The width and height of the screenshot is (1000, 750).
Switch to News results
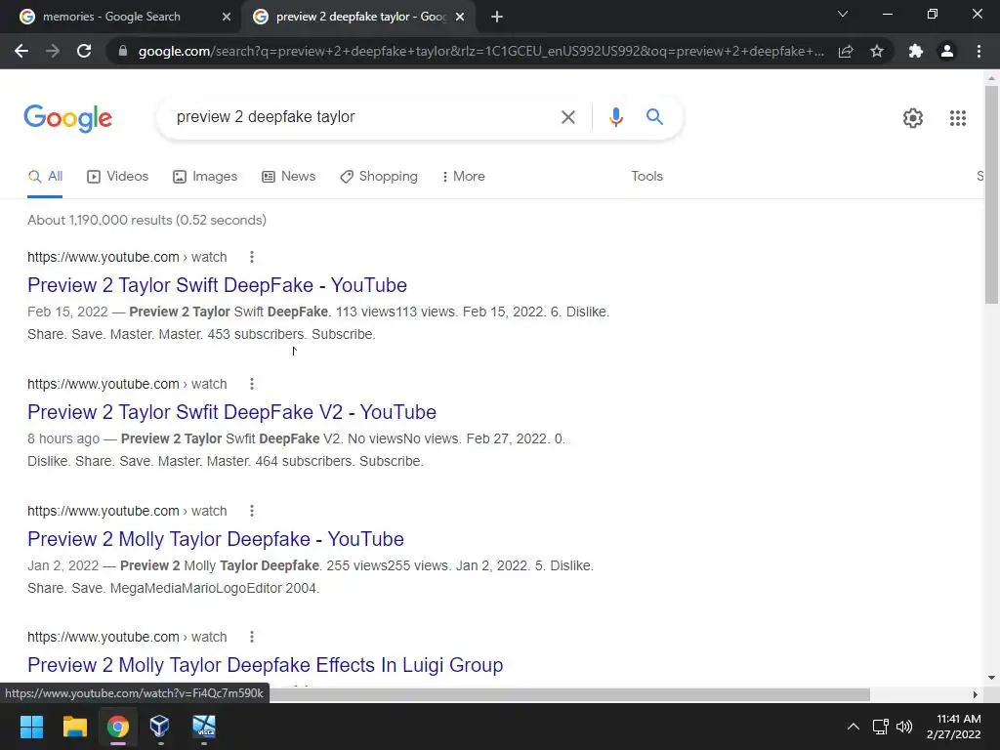(x=288, y=177)
